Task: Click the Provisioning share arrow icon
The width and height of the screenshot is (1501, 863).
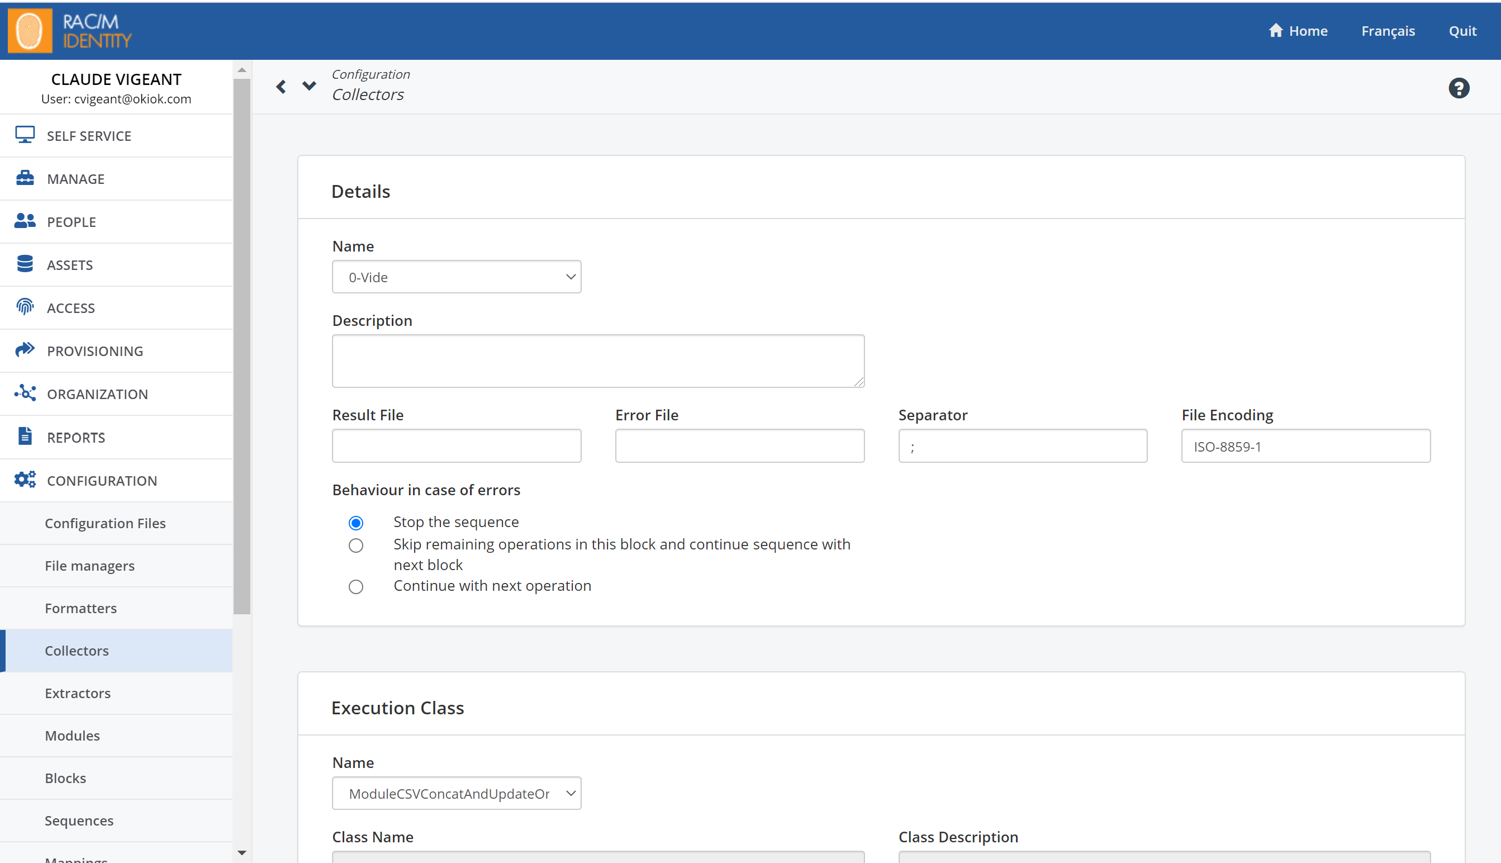Action: 25,350
